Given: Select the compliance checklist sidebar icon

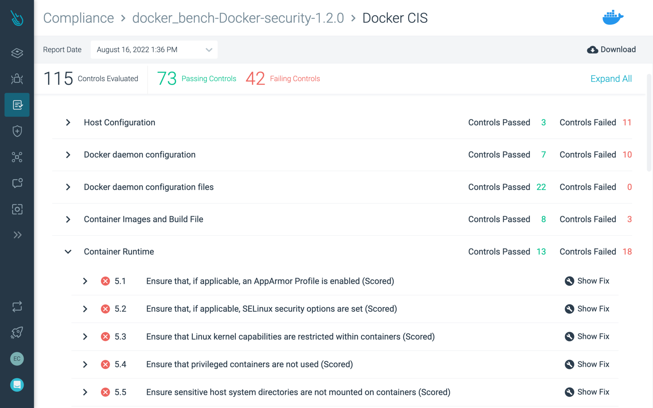Looking at the screenshot, I should [17, 105].
